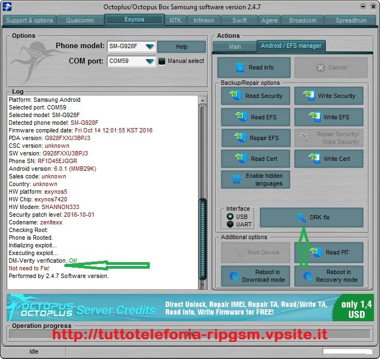380x359 pixels.
Task: Click the Operation progress bar
Action: pos(190,334)
